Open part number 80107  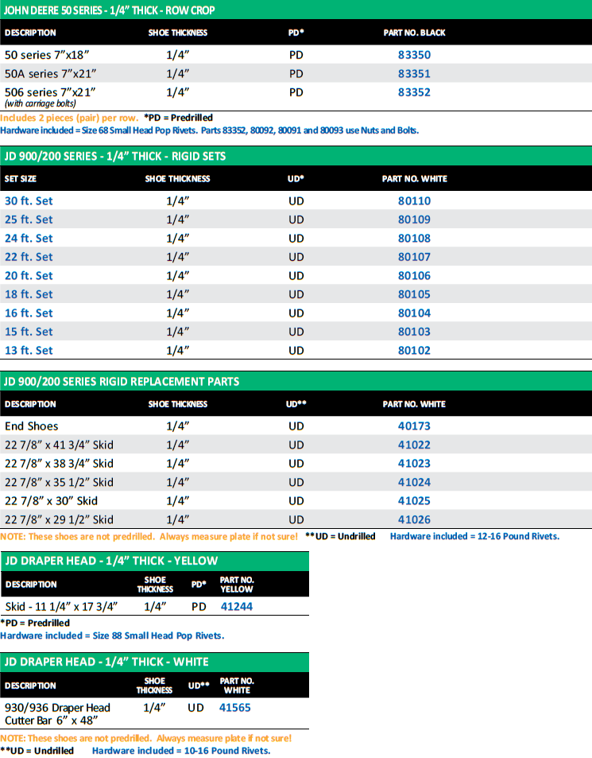point(414,257)
